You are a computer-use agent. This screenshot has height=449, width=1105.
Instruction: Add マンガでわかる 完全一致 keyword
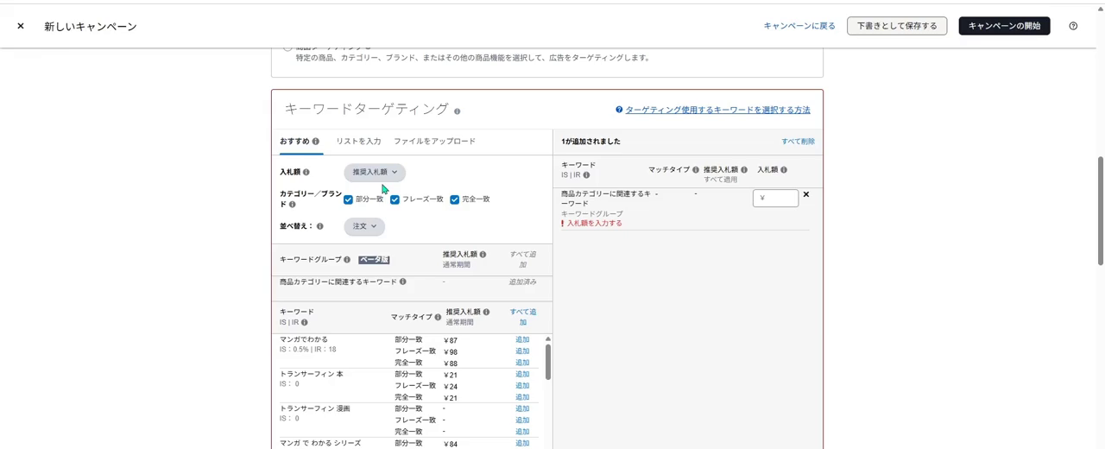point(522,363)
